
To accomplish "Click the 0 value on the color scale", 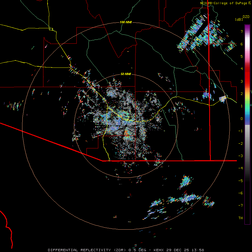I will pyautogui.click(x=242, y=119).
